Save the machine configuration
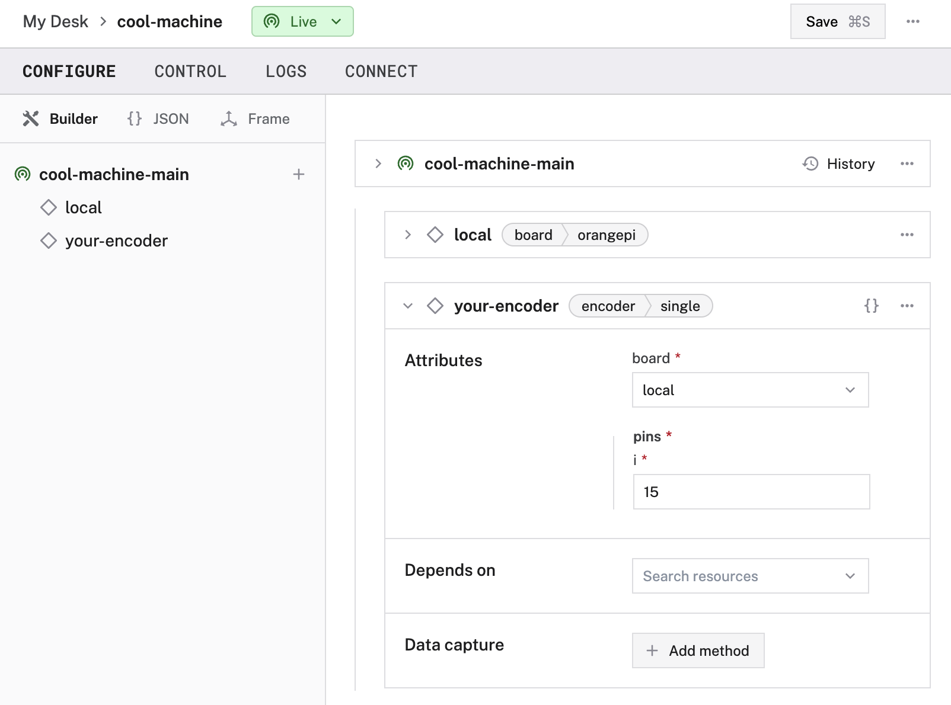951x705 pixels. click(837, 21)
